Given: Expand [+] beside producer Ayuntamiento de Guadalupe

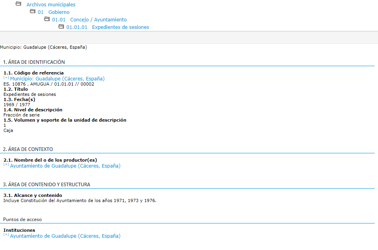Looking at the screenshot, I should tap(6, 164).
